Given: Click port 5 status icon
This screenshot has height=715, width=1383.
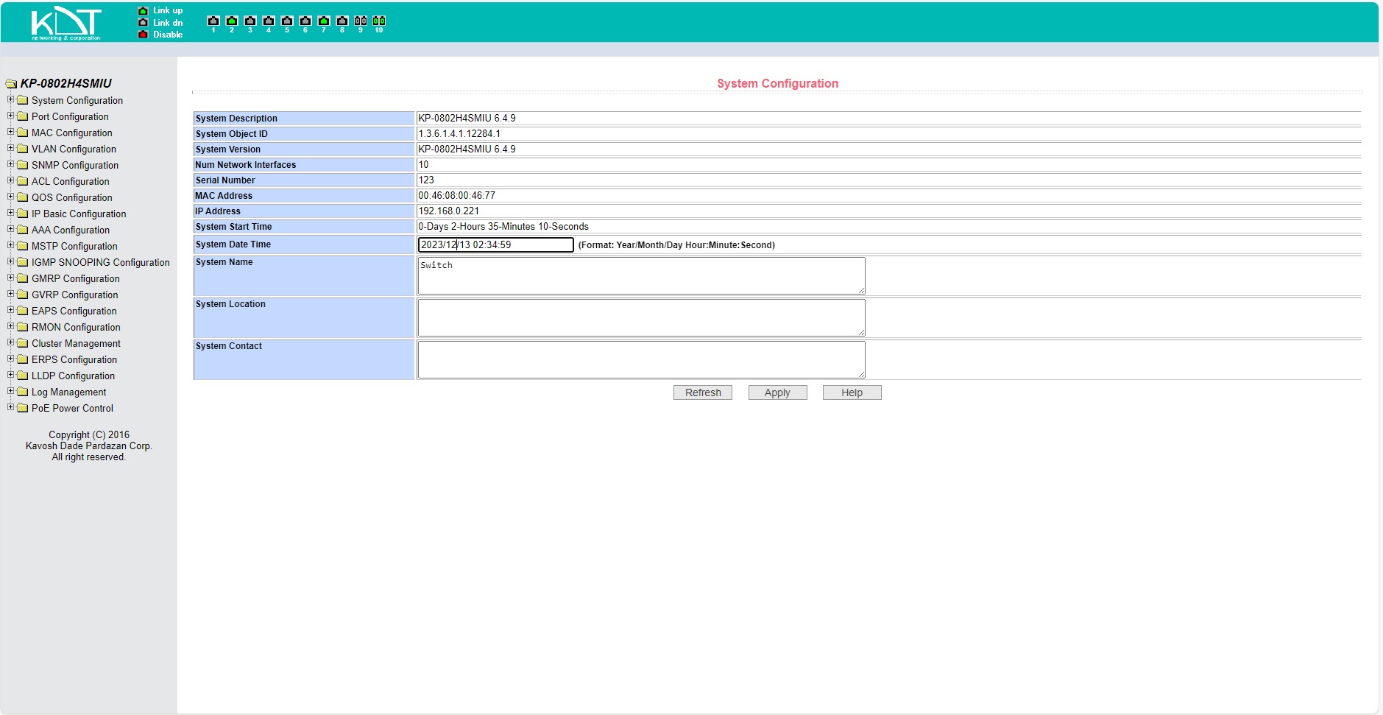Looking at the screenshot, I should (x=287, y=21).
